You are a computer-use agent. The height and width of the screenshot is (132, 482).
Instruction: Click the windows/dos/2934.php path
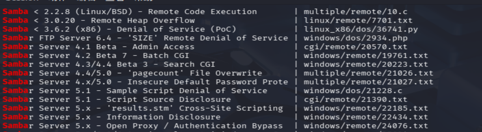click(x=356, y=38)
